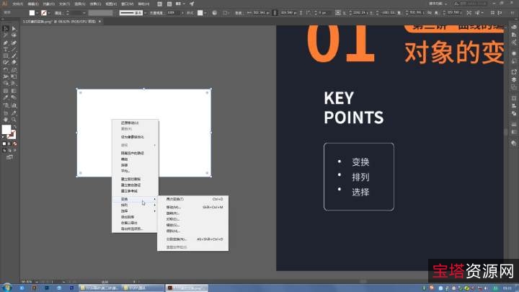This screenshot has width=519, height=292.
Task: Click 建立剪切蒙版 in the context menu
Action: pos(131,178)
